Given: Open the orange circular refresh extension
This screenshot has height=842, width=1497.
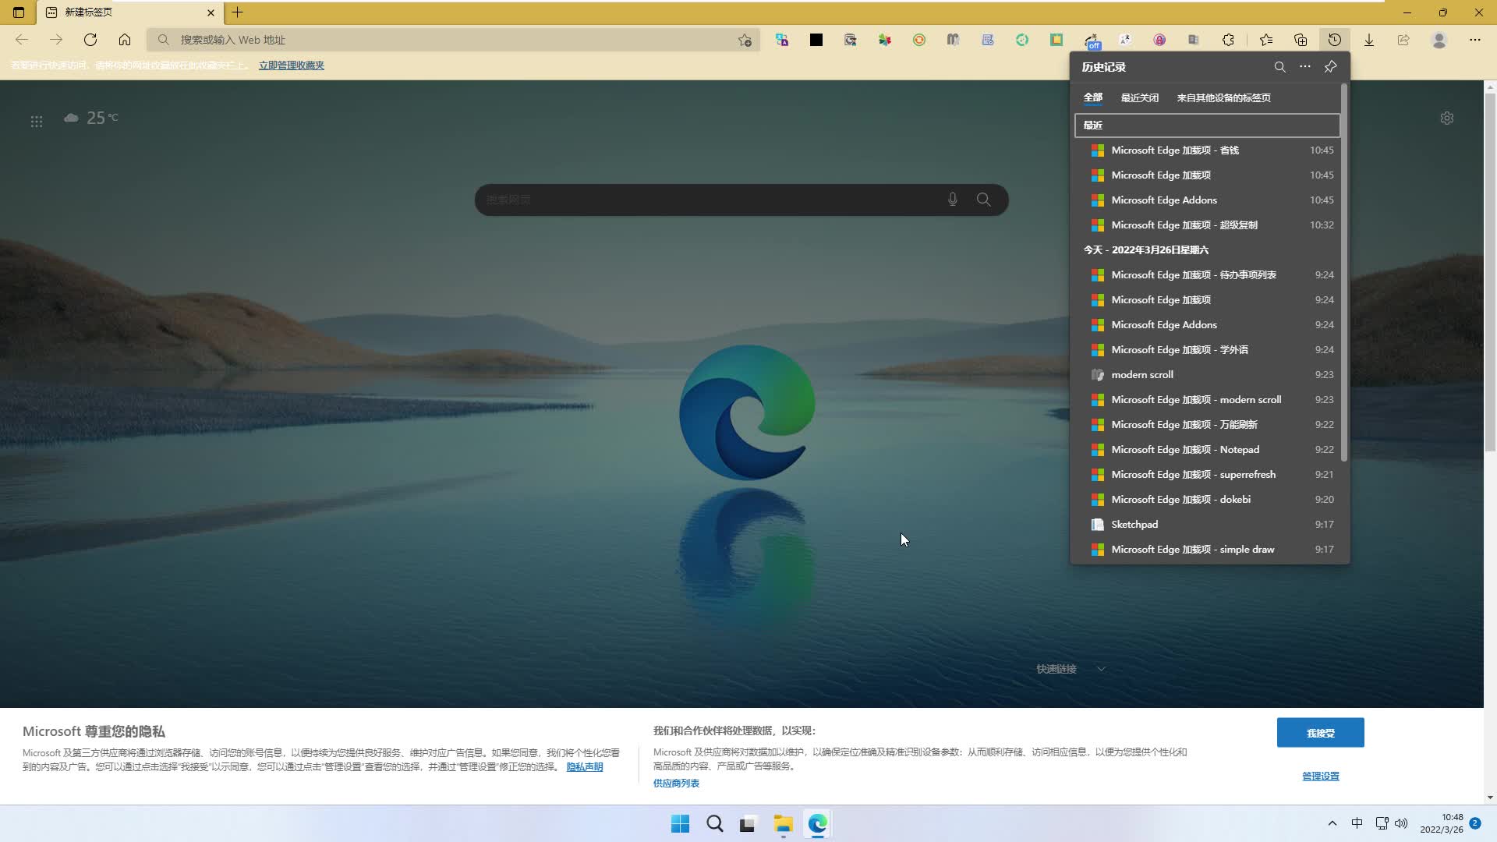Looking at the screenshot, I should point(919,40).
